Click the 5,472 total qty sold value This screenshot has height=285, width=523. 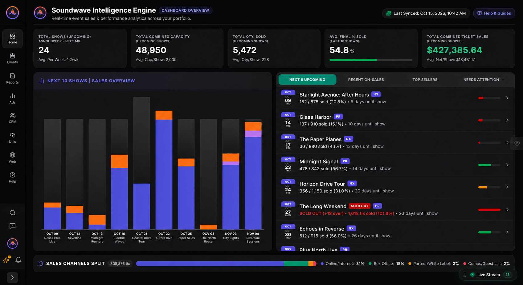point(244,50)
